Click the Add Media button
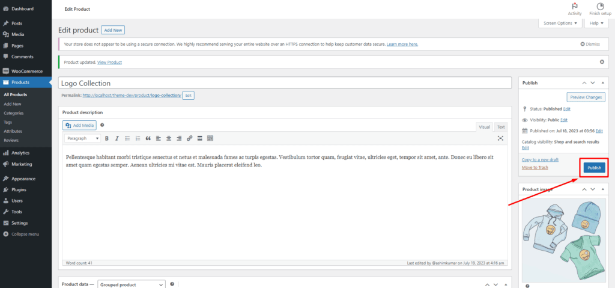The height and width of the screenshot is (288, 615). tap(80, 125)
